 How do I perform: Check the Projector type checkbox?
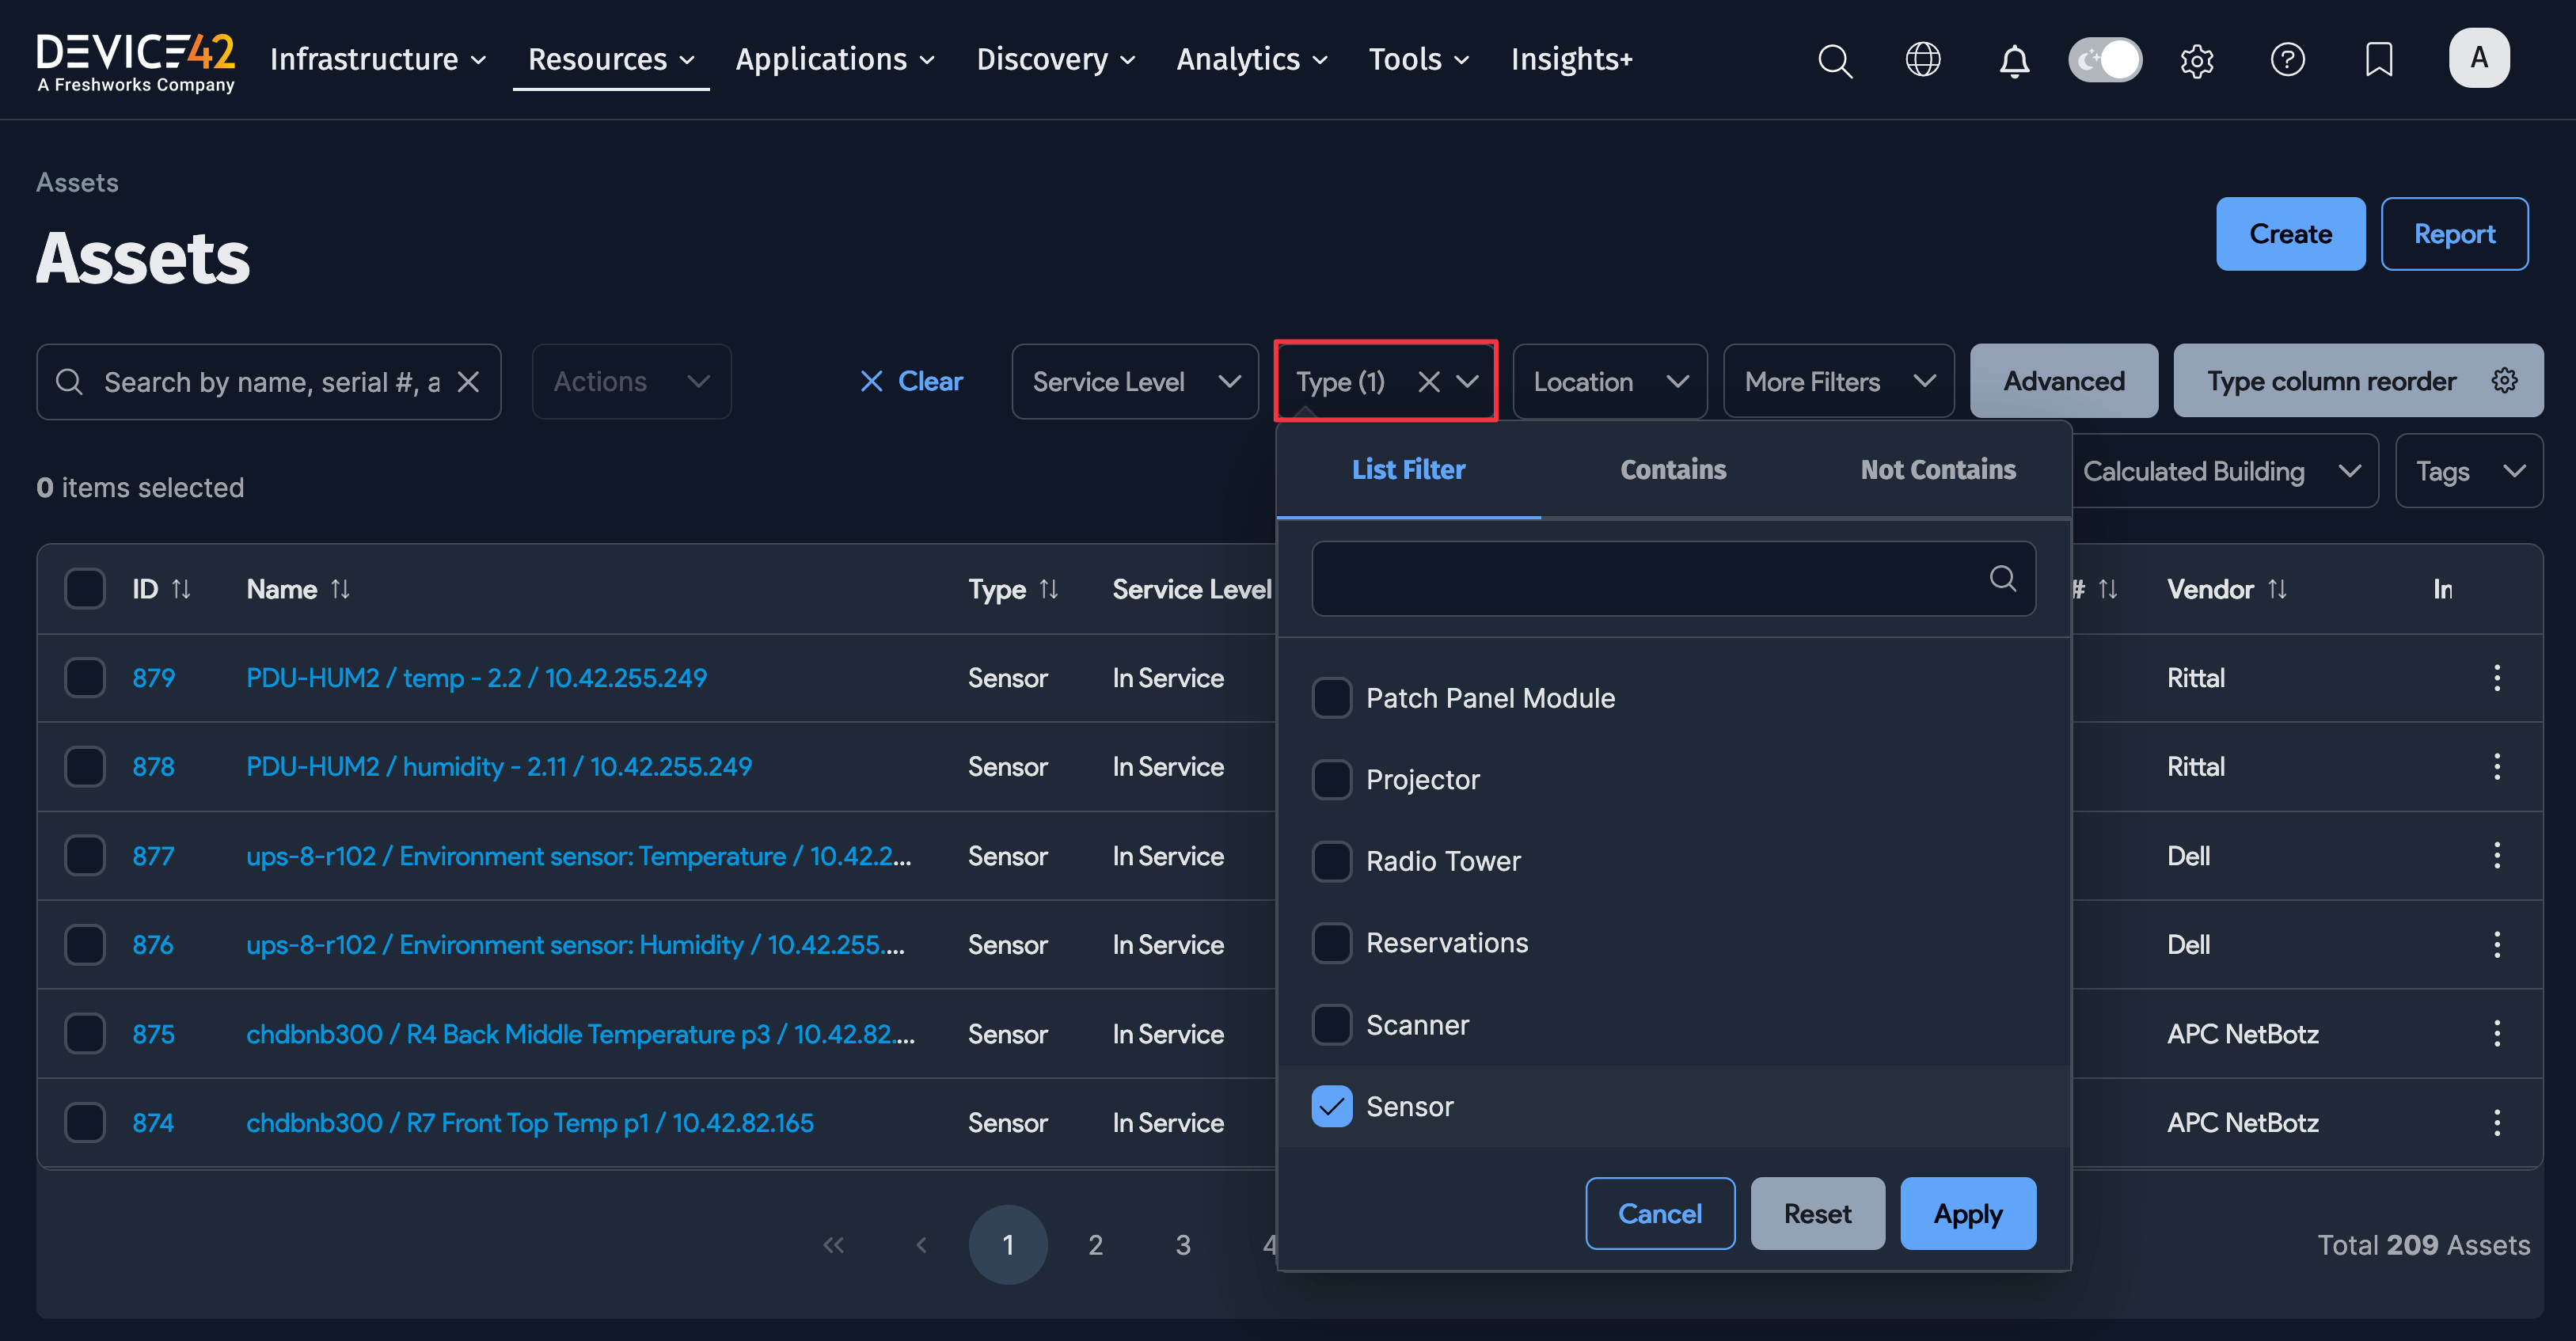(x=1331, y=779)
